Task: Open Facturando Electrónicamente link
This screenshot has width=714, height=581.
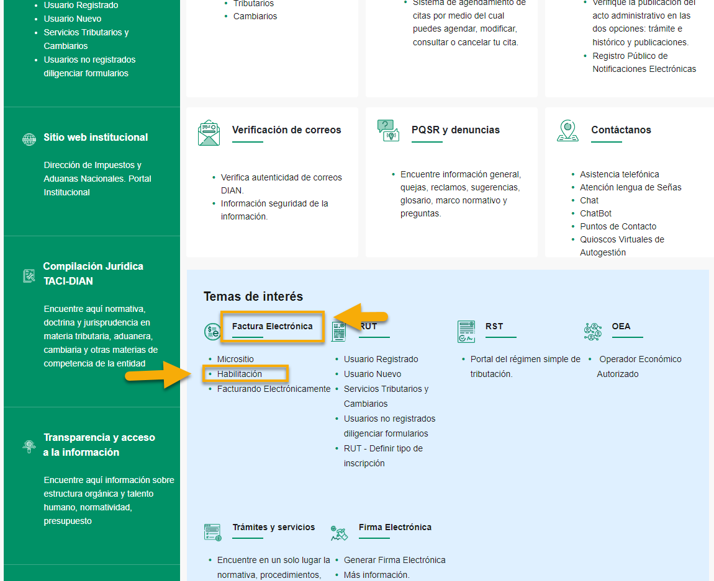Action: tap(274, 389)
